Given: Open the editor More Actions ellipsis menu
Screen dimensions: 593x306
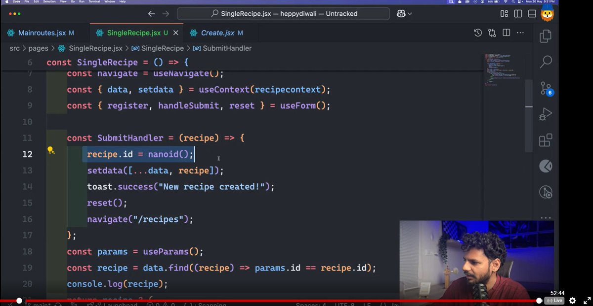Looking at the screenshot, I should point(520,32).
